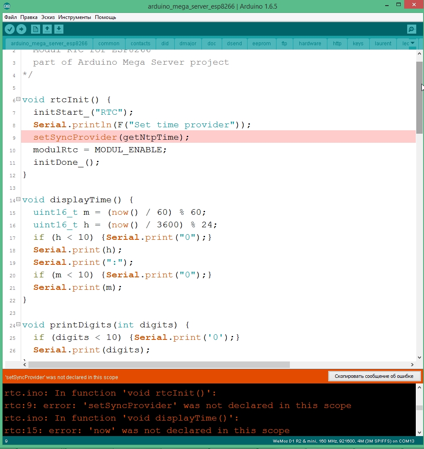The height and width of the screenshot is (449, 424).
Task: Click the console scroll down arrow
Action: pos(419,432)
